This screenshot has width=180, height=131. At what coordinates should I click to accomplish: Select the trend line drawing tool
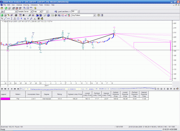(x=5, y=19)
